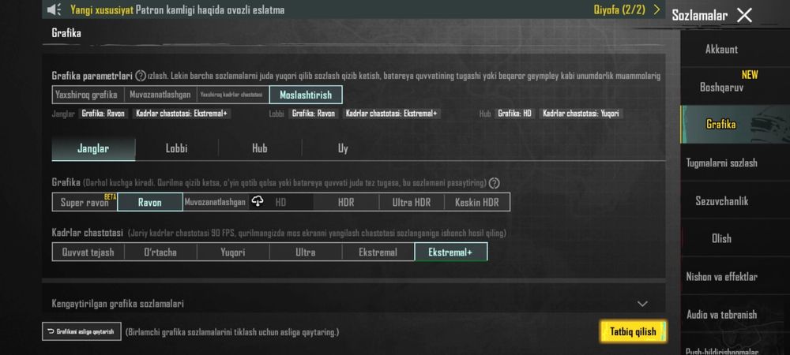Choose Super ravon graphics quality
790x355 pixels.
[x=85, y=202]
